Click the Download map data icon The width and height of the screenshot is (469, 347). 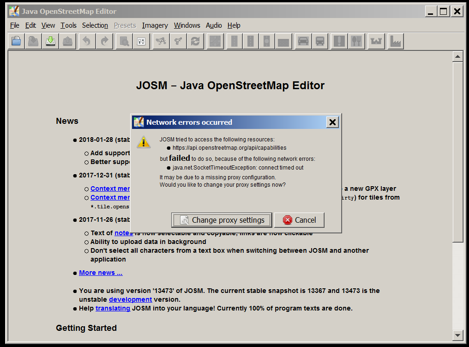coord(50,42)
